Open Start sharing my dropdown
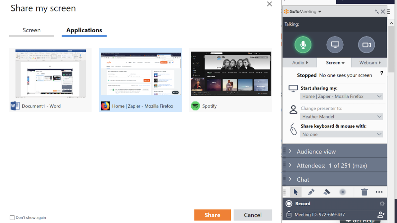 coord(341,96)
